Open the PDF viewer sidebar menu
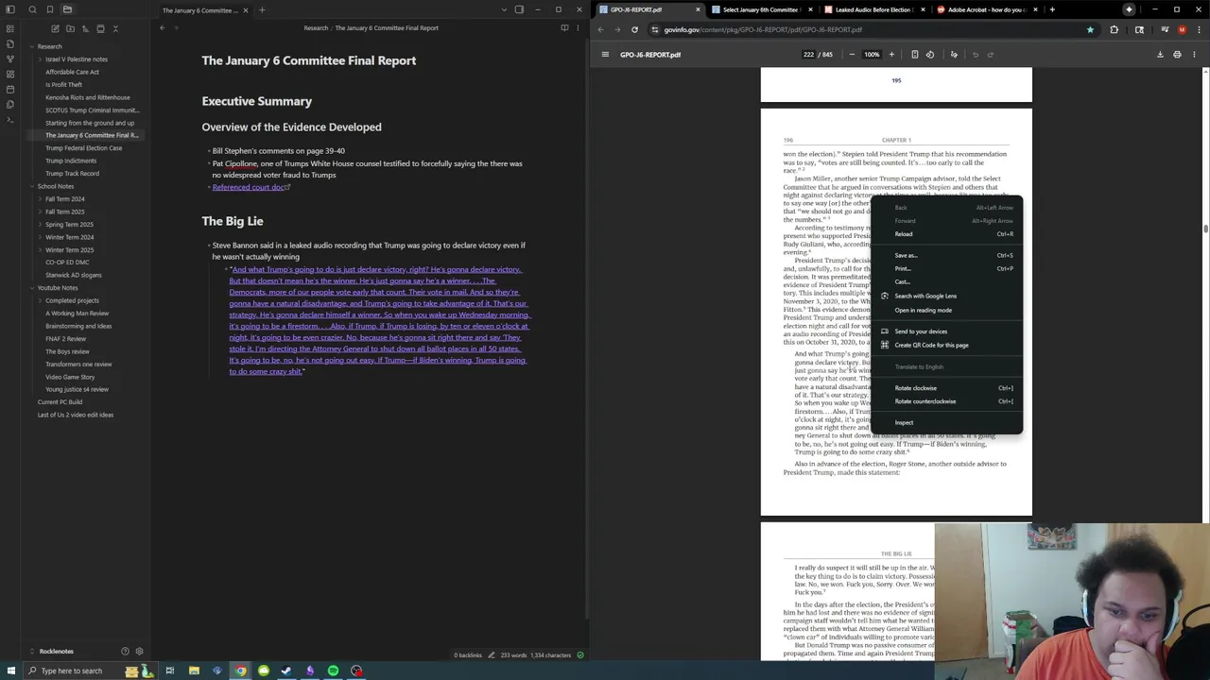1210x680 pixels. click(605, 55)
